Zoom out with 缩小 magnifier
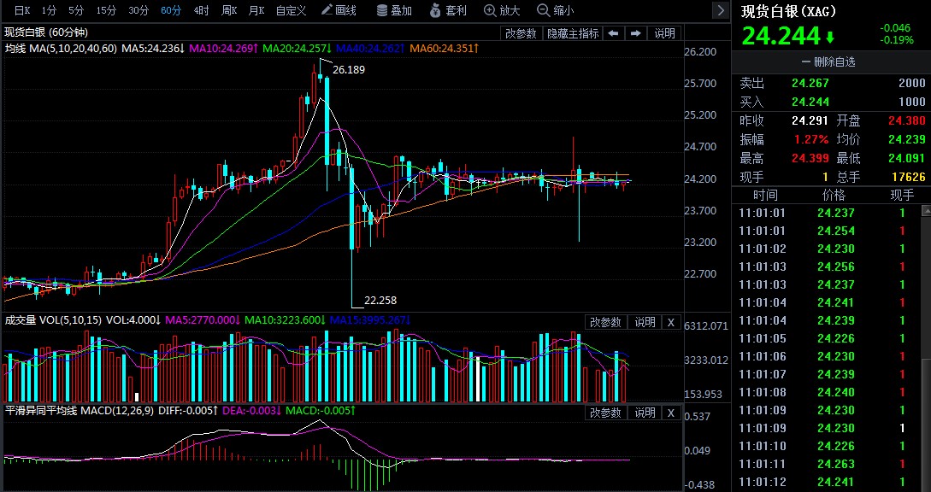 [555, 10]
